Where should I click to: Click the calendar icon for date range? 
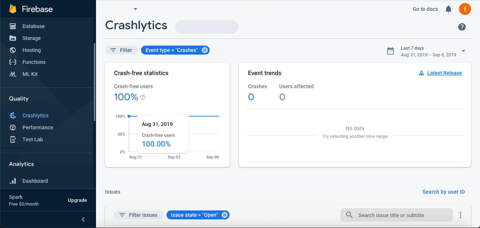(x=390, y=51)
